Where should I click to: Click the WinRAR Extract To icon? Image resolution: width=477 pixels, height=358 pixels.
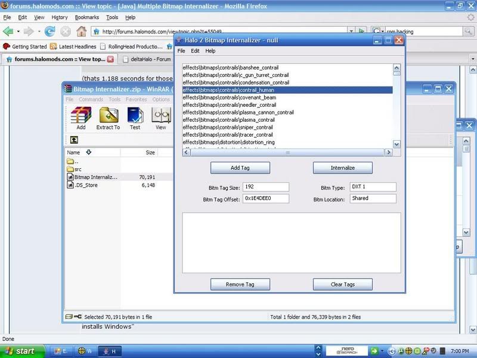pyautogui.click(x=109, y=115)
